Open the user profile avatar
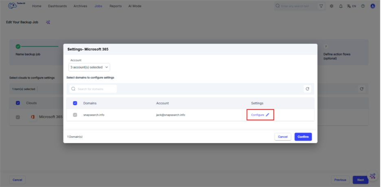 (x=372, y=6)
